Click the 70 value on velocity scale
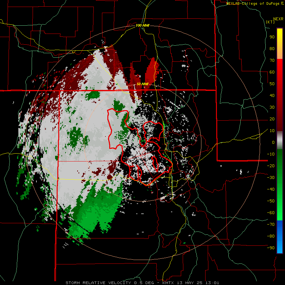This screenshot has width=285, height=285. 272,60
